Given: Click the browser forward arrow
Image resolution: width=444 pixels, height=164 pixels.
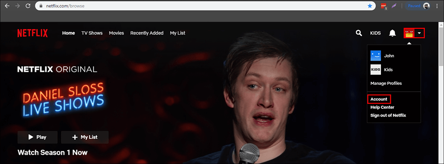Looking at the screenshot, I should [18, 6].
